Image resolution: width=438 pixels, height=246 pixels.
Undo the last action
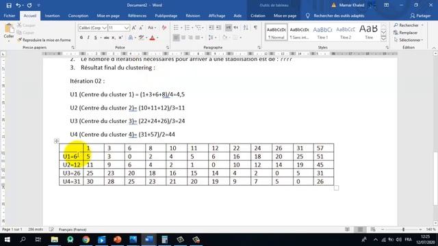tap(18, 5)
